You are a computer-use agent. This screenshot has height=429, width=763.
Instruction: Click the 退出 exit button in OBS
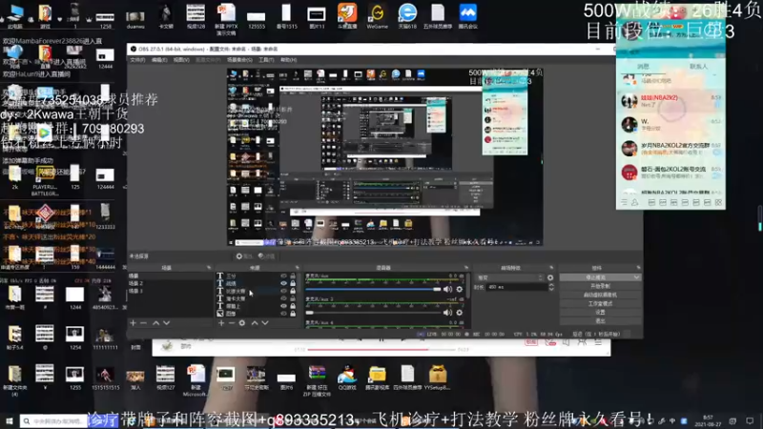click(600, 321)
